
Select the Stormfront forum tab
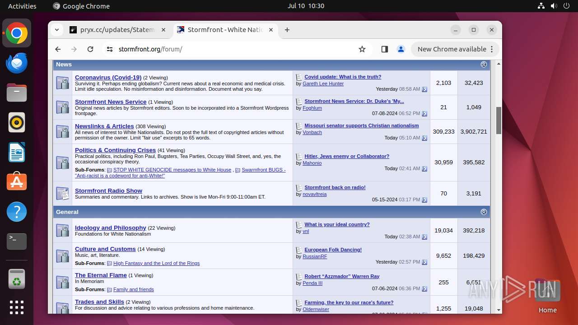225,30
